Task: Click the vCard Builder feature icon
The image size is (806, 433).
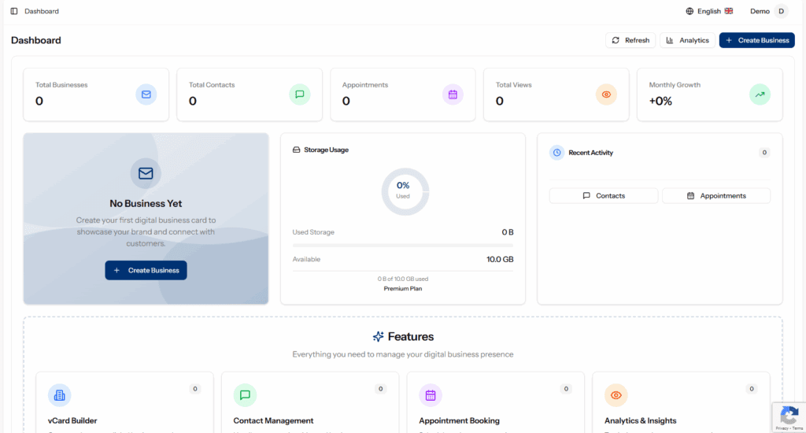Action: tap(60, 395)
